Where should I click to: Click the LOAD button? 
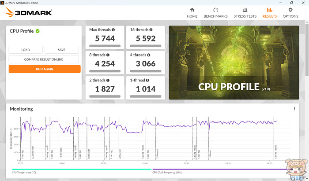[26, 50]
